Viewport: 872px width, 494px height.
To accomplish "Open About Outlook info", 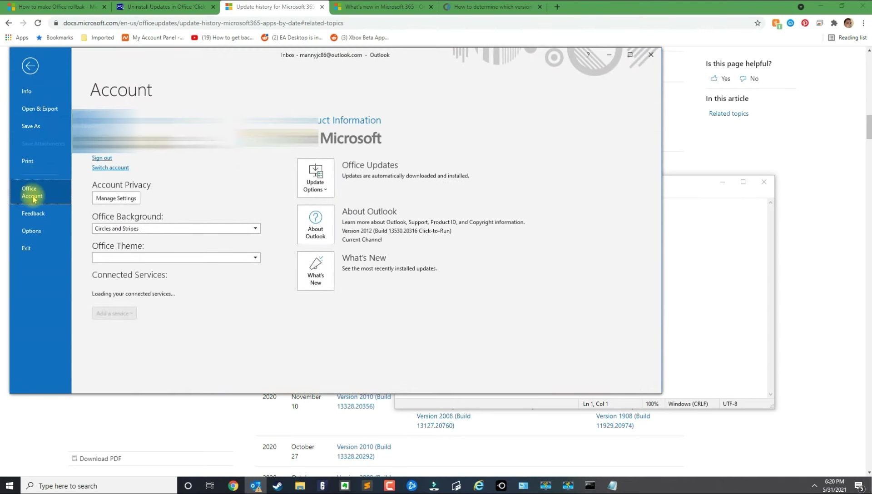I will tap(315, 224).
